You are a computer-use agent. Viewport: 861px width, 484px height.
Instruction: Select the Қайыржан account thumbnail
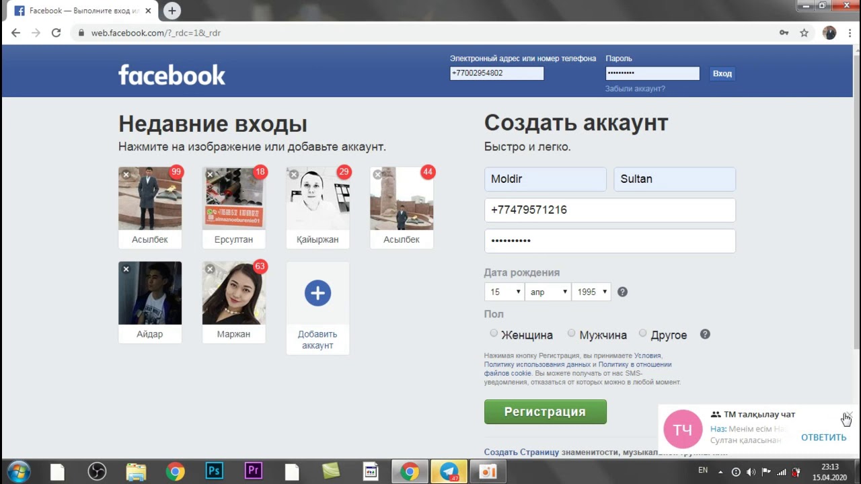(x=317, y=199)
